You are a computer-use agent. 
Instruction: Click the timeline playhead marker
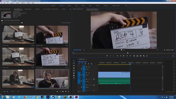pyautogui.click(x=130, y=64)
